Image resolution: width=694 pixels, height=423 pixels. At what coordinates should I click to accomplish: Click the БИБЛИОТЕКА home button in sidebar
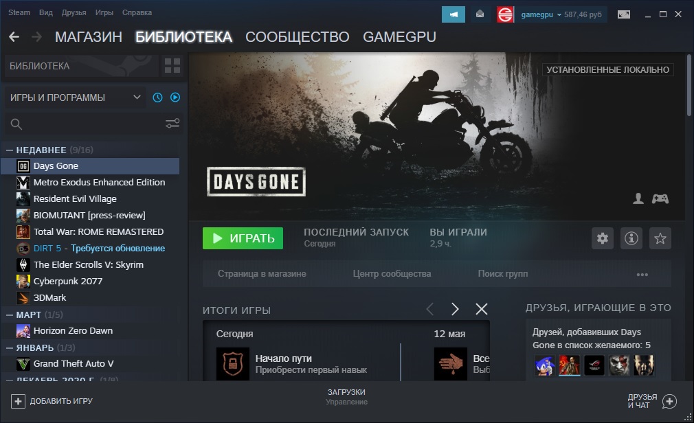[x=82, y=66]
